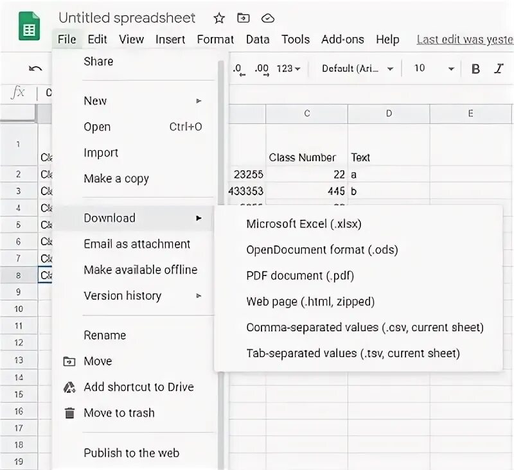Open the File menu
The height and width of the screenshot is (470, 514).
click(x=67, y=39)
